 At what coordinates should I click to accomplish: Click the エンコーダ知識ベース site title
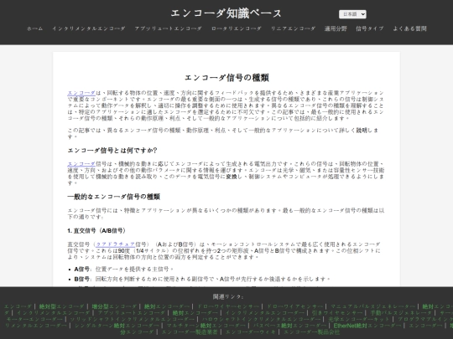pos(226,13)
